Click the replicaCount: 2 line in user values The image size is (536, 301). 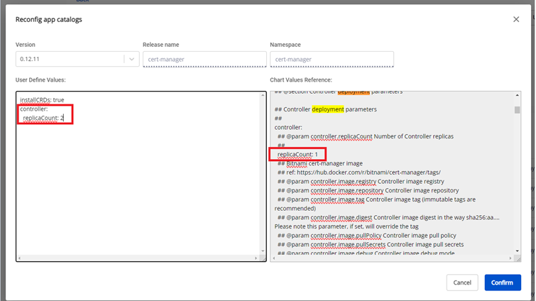[x=44, y=119]
